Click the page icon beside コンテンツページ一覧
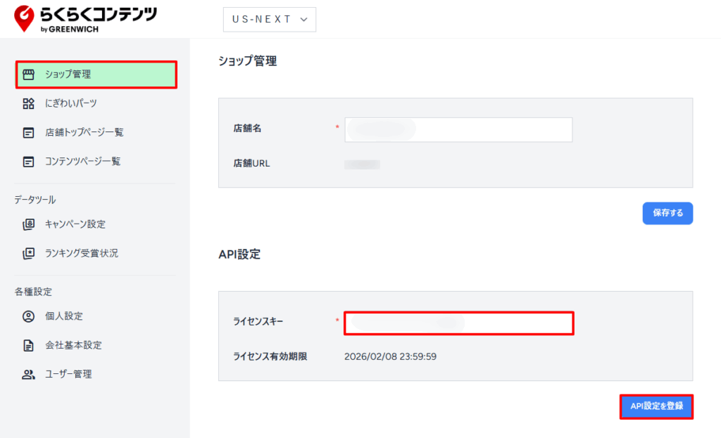The image size is (721, 438). click(28, 161)
